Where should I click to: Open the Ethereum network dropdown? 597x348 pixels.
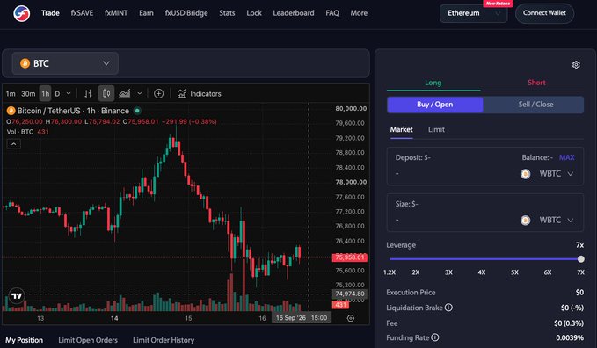[473, 13]
